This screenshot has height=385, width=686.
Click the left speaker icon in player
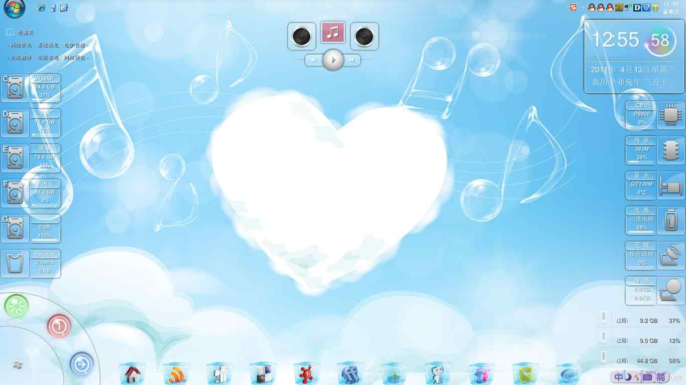pos(301,36)
